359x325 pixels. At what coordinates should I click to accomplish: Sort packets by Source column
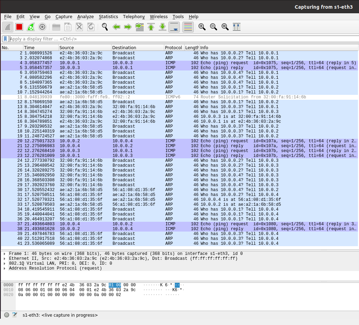pos(85,47)
